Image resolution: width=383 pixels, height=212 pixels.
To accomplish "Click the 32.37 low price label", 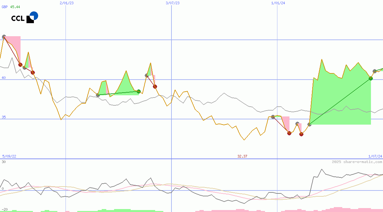I will pos(242,156).
